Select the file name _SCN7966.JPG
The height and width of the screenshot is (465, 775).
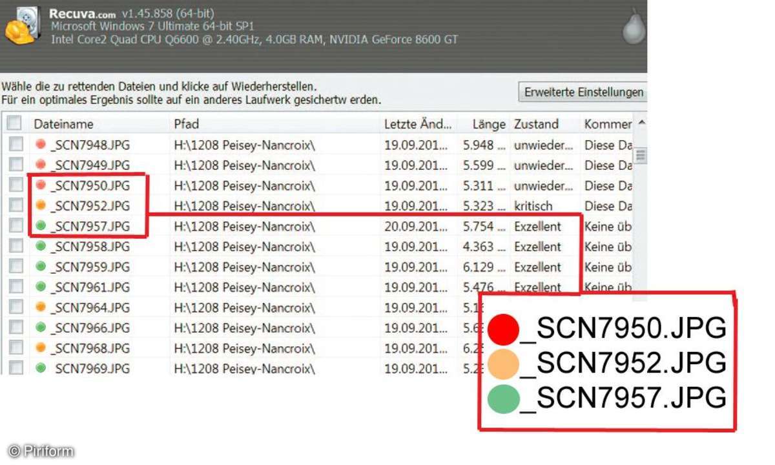90,328
